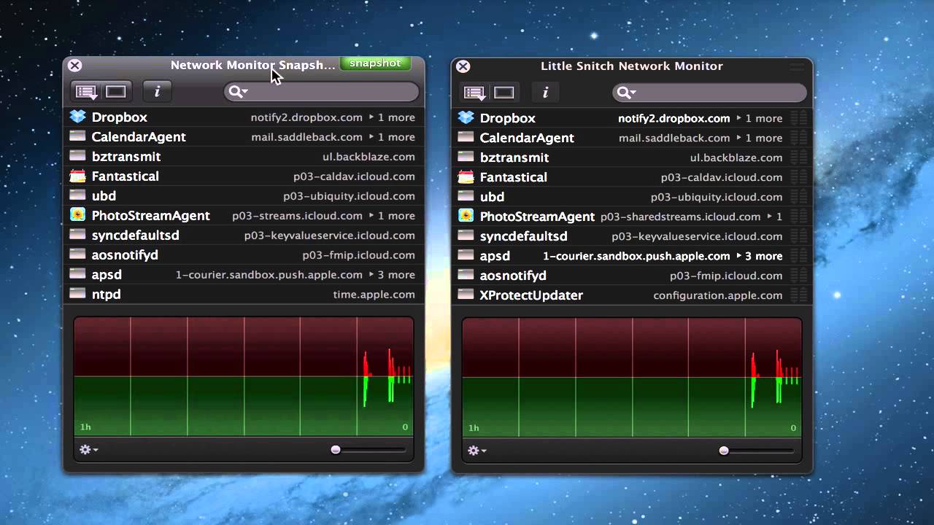Image resolution: width=934 pixels, height=525 pixels.
Task: Click the XProtectUpdater icon in the Network Monitor
Action: [x=466, y=295]
